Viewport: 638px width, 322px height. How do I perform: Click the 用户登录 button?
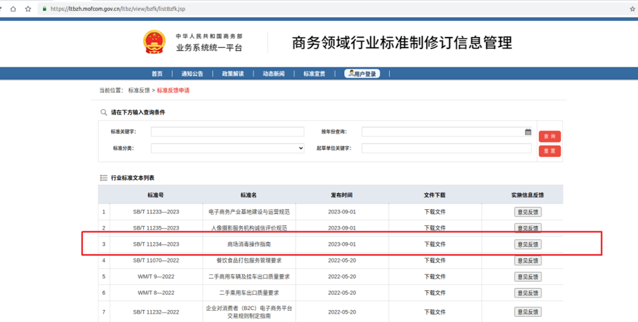(363, 74)
